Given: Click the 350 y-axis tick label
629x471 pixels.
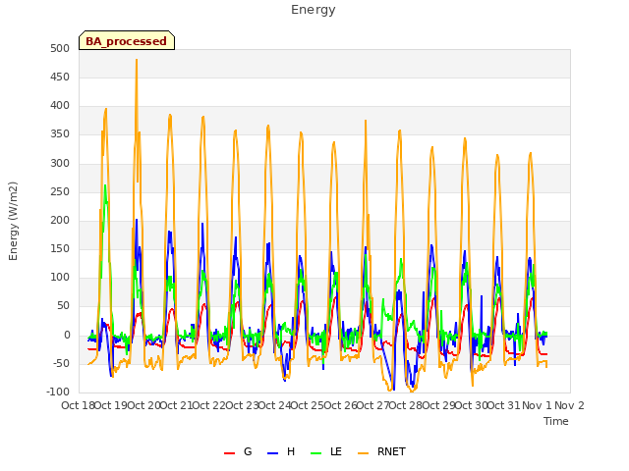Looking at the screenshot, I should pyautogui.click(x=60, y=134).
